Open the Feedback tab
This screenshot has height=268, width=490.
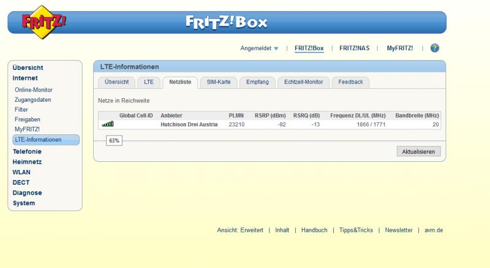click(x=350, y=82)
